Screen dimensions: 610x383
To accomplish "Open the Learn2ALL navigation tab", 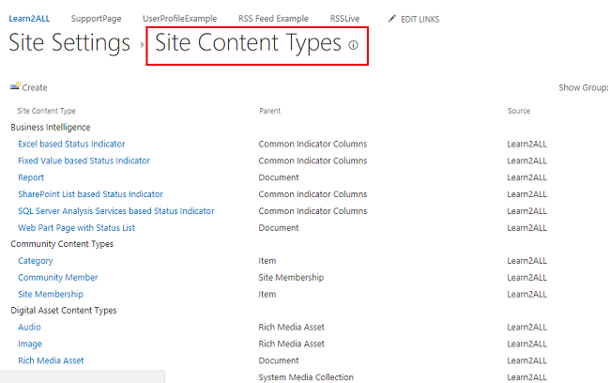I will 29,19.
